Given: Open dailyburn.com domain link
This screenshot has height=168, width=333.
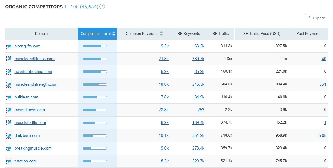Looking at the screenshot, I should click(x=27, y=135).
